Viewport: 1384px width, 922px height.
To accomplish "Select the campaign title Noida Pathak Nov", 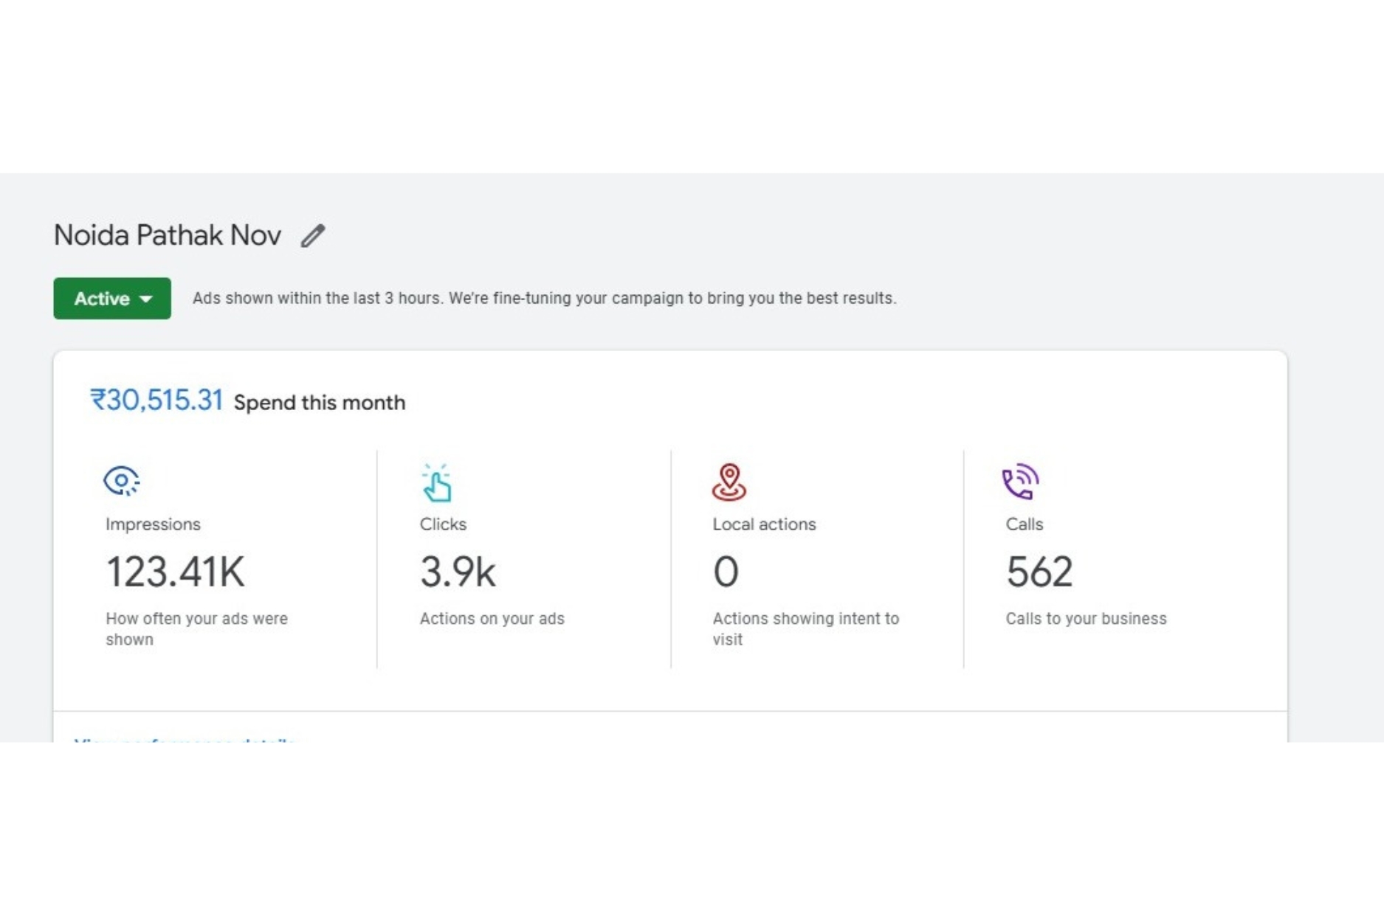I will (x=168, y=235).
